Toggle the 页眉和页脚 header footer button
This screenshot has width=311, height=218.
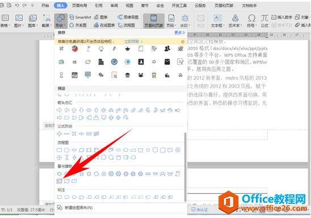(x=154, y=21)
